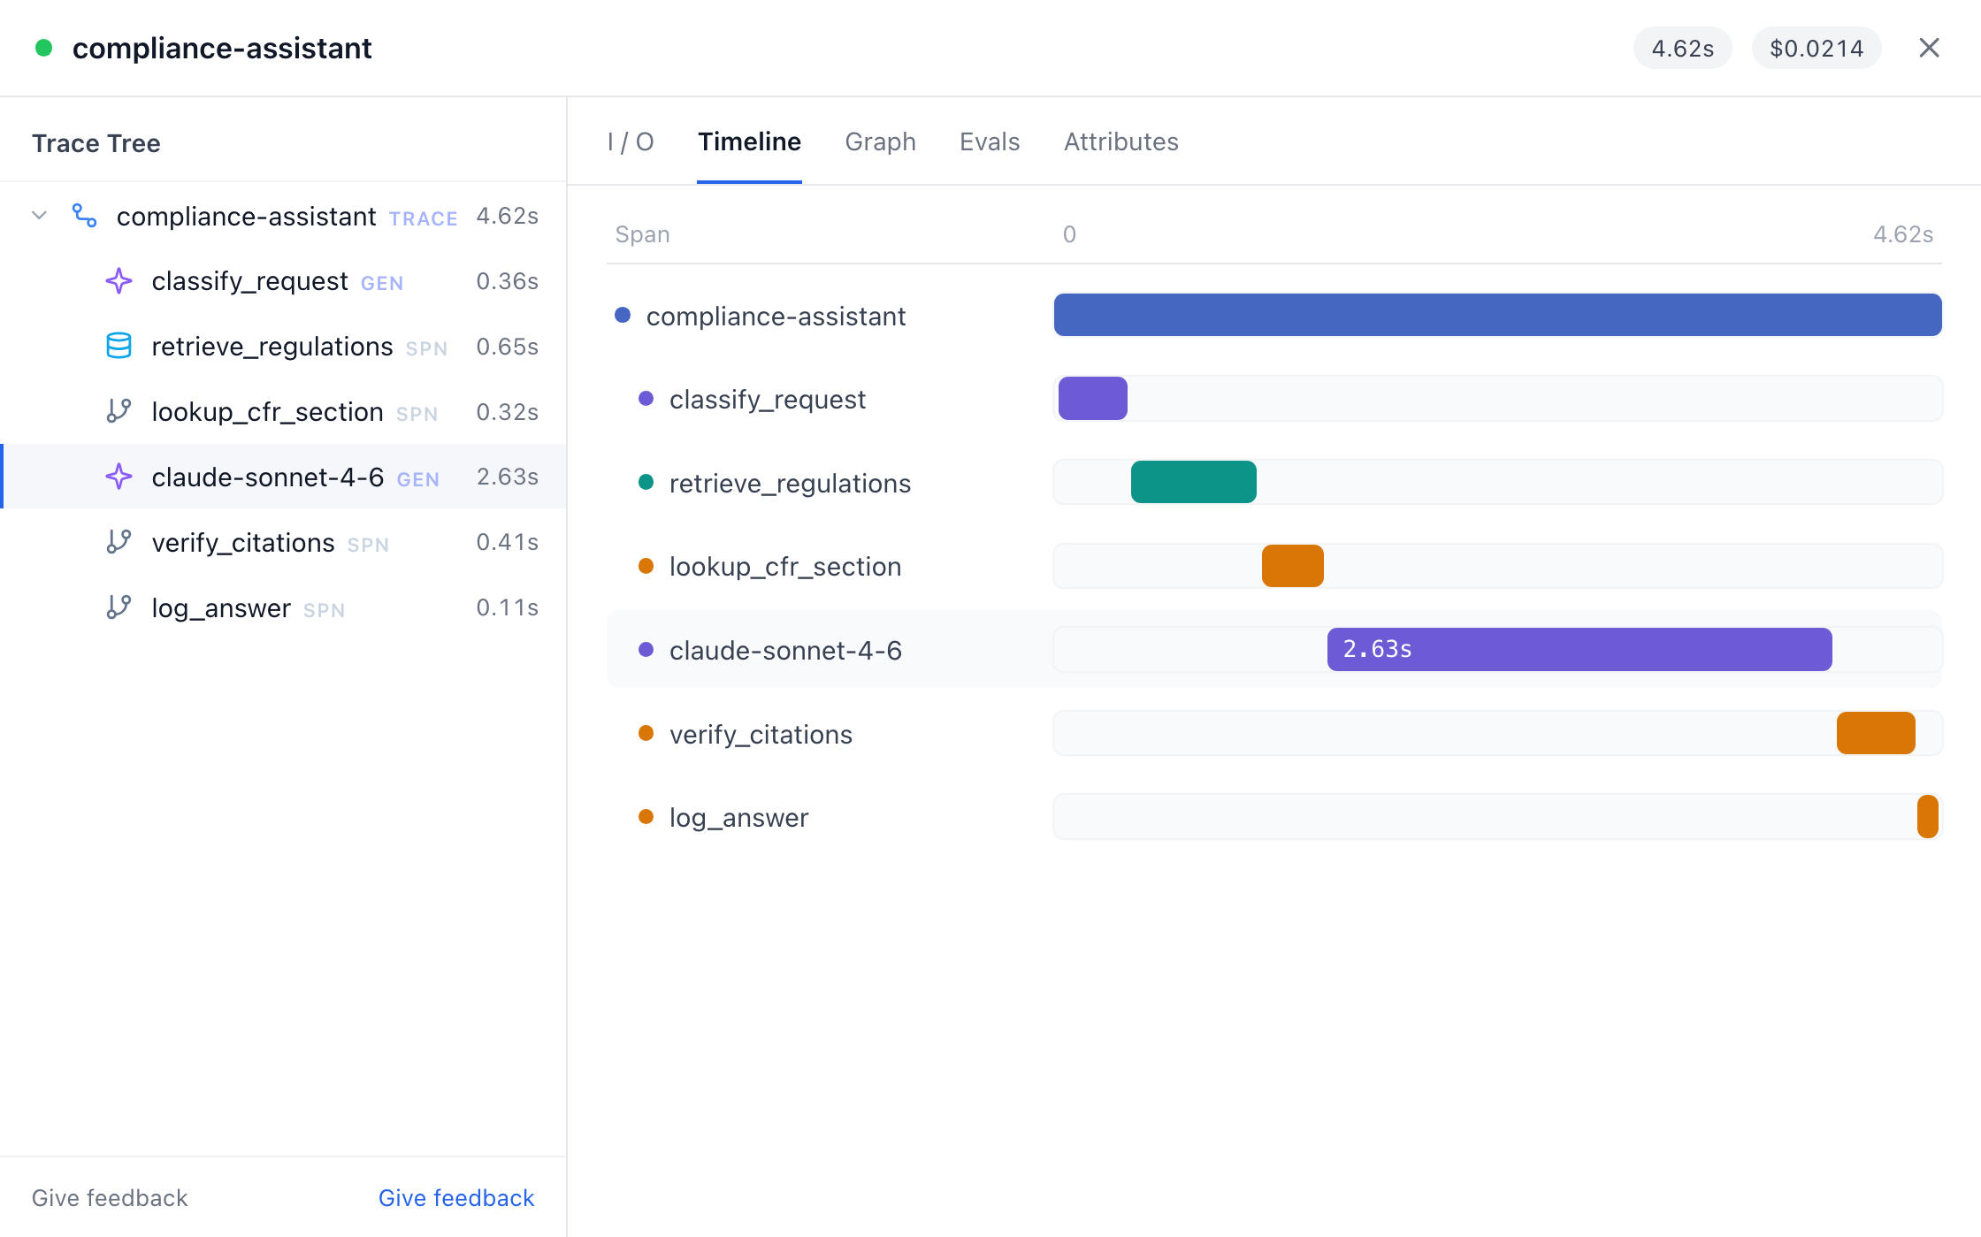Click the orange verify_citations timeline bar
This screenshot has height=1237, width=1981.
[1875, 733]
